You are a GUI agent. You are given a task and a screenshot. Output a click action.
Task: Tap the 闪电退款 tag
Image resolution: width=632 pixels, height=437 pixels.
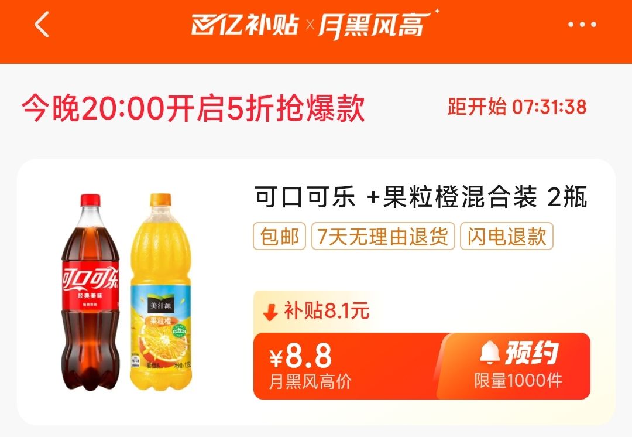[x=507, y=236]
